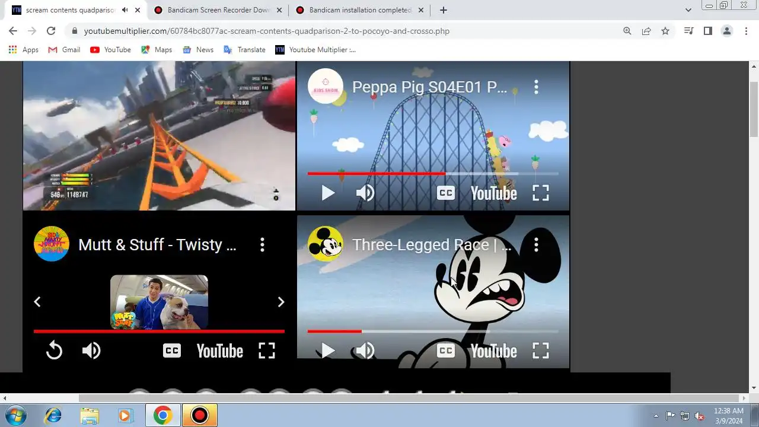Click Mickey Mouse channel avatar
This screenshot has height=427, width=759.
pos(325,244)
